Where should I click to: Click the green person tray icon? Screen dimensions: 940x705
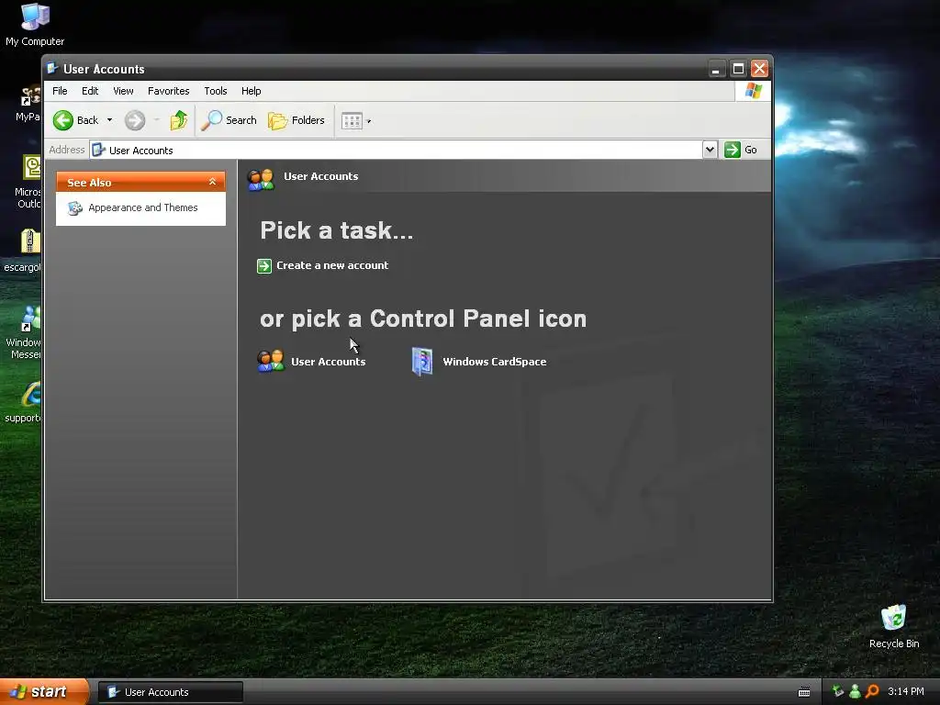(x=855, y=691)
